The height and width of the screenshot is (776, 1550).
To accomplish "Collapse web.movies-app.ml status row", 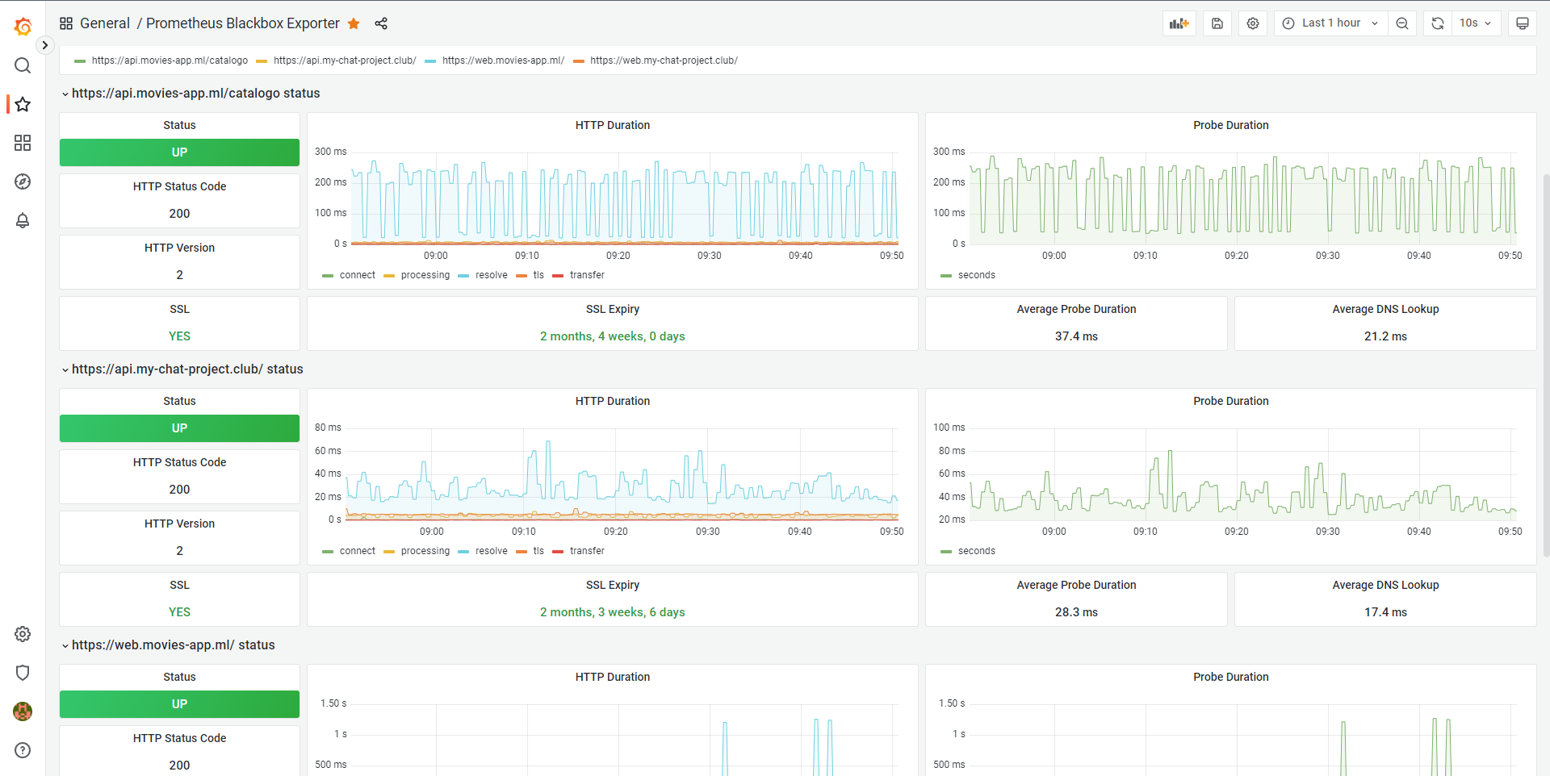I will click(169, 645).
